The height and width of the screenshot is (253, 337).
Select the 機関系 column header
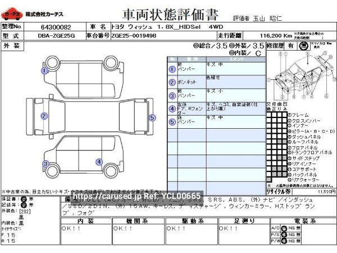138,221
